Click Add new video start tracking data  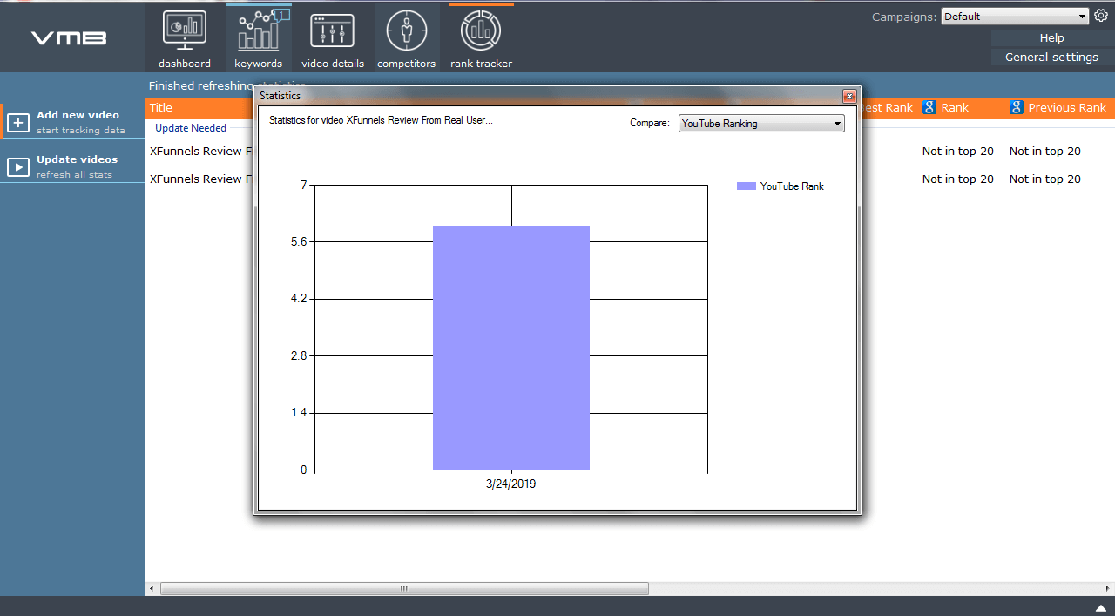pos(72,122)
